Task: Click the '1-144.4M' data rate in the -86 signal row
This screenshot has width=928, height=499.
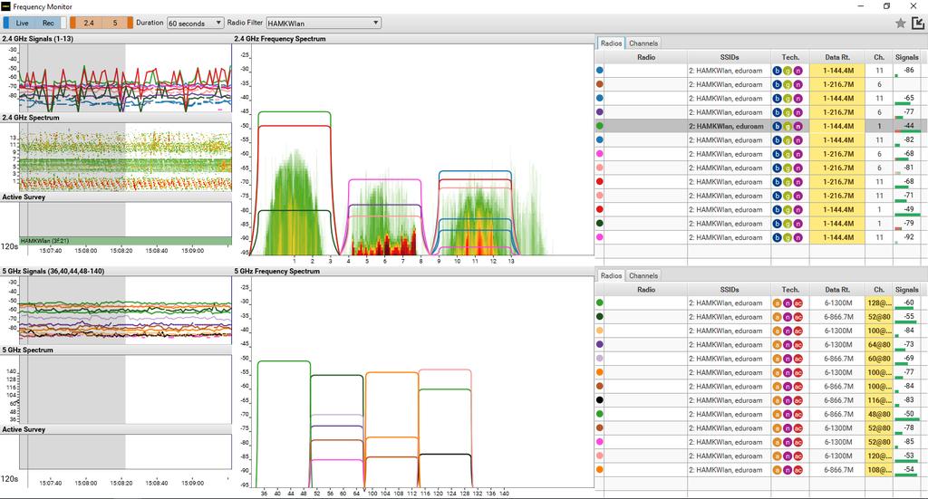Action: (x=837, y=71)
